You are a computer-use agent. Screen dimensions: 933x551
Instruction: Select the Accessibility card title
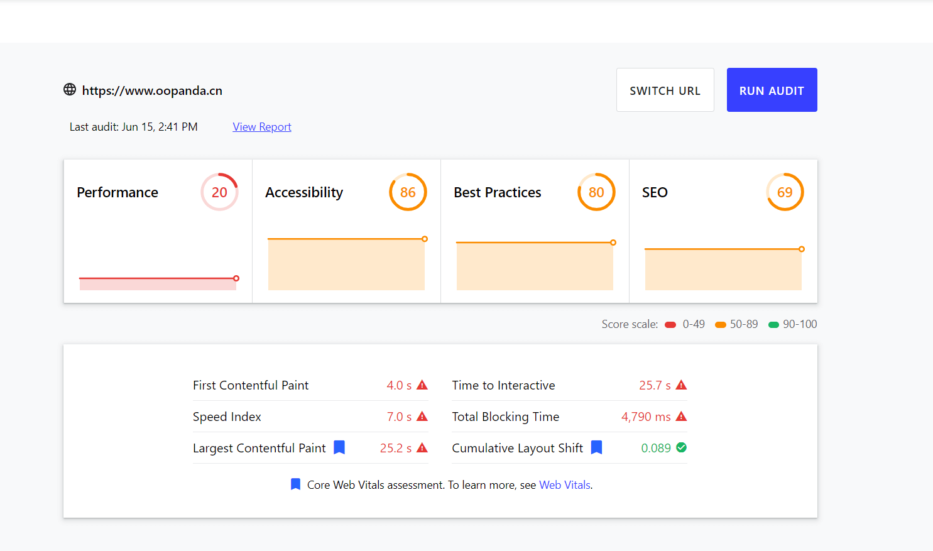coord(304,192)
